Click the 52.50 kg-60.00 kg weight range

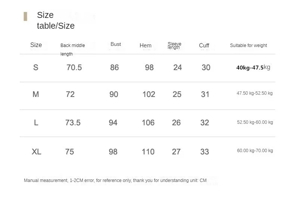click(x=255, y=122)
